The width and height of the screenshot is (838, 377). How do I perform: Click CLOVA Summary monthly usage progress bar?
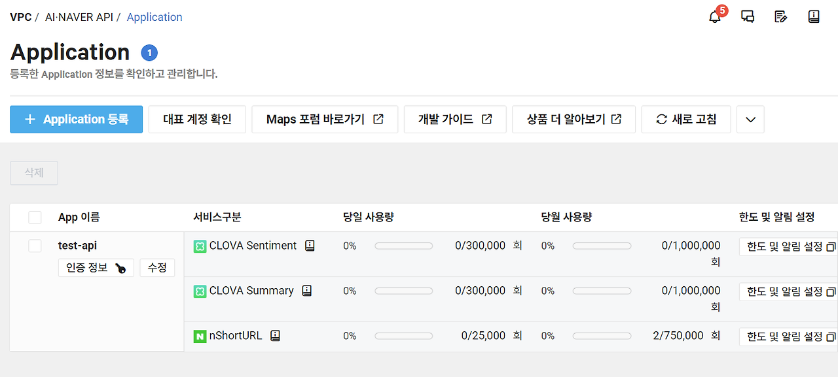coord(602,291)
